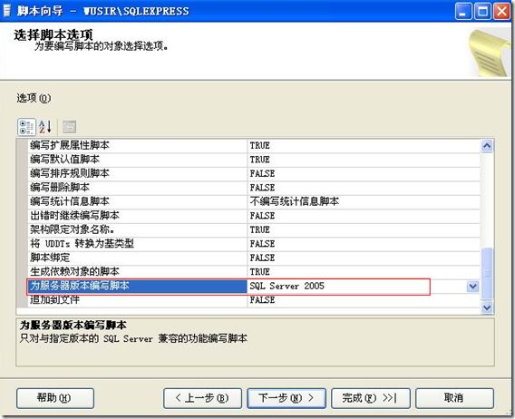Click FALSE value of 脚本绑定

(x=364, y=258)
